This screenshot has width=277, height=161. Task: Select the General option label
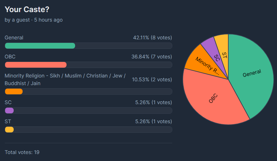click(14, 37)
